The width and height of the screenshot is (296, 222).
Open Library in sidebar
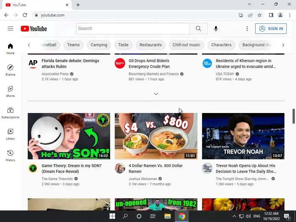[x=10, y=134]
